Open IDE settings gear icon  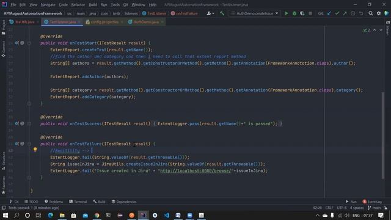379,13
